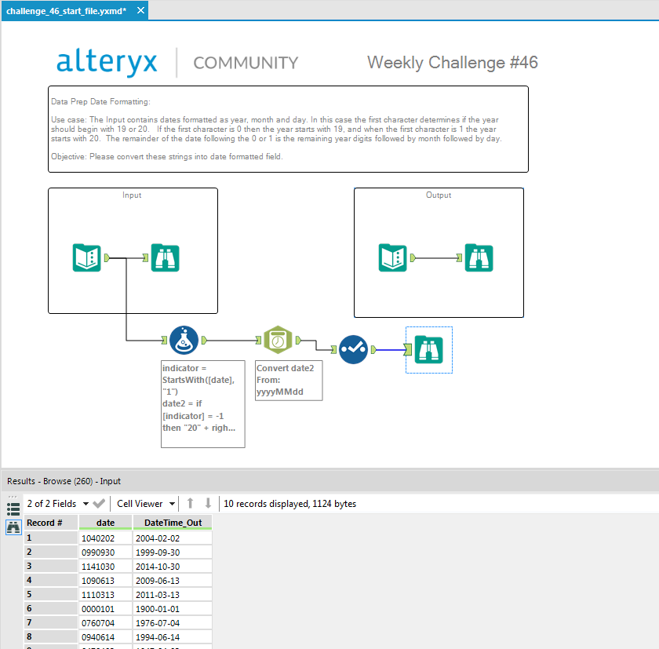Select cell 0760704 in date column

pos(105,623)
